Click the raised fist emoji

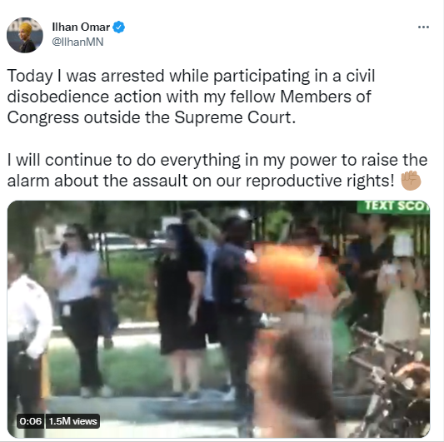coord(411,181)
